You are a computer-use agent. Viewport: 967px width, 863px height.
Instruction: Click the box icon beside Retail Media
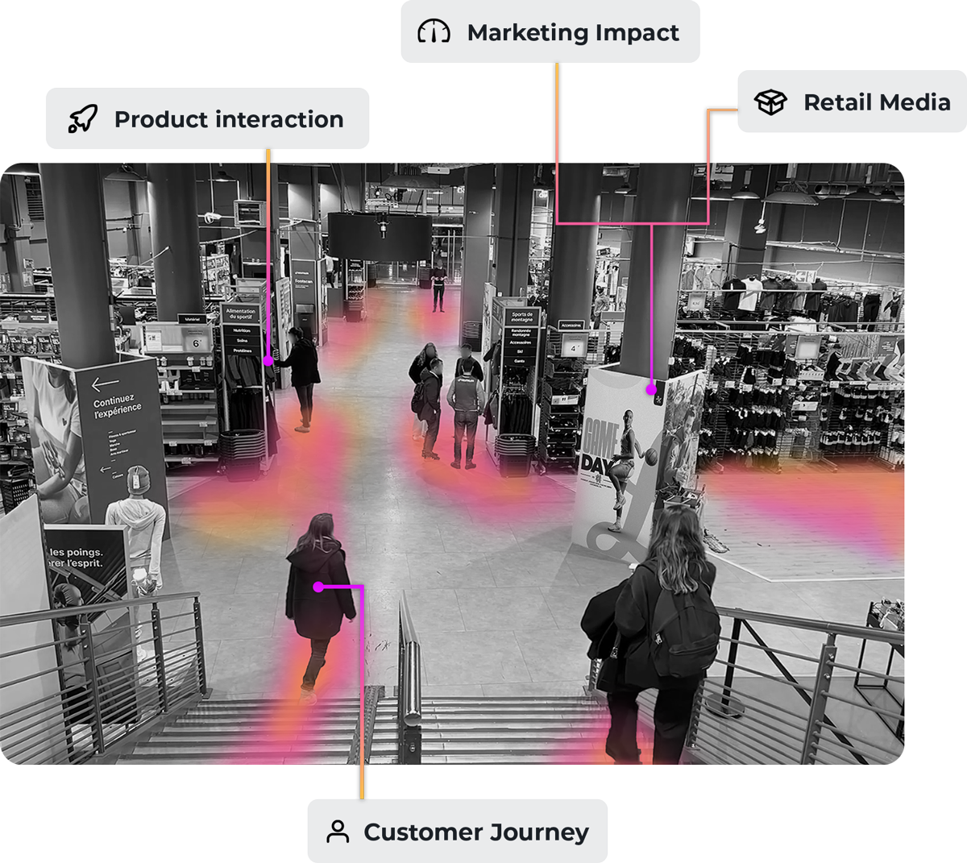point(770,102)
